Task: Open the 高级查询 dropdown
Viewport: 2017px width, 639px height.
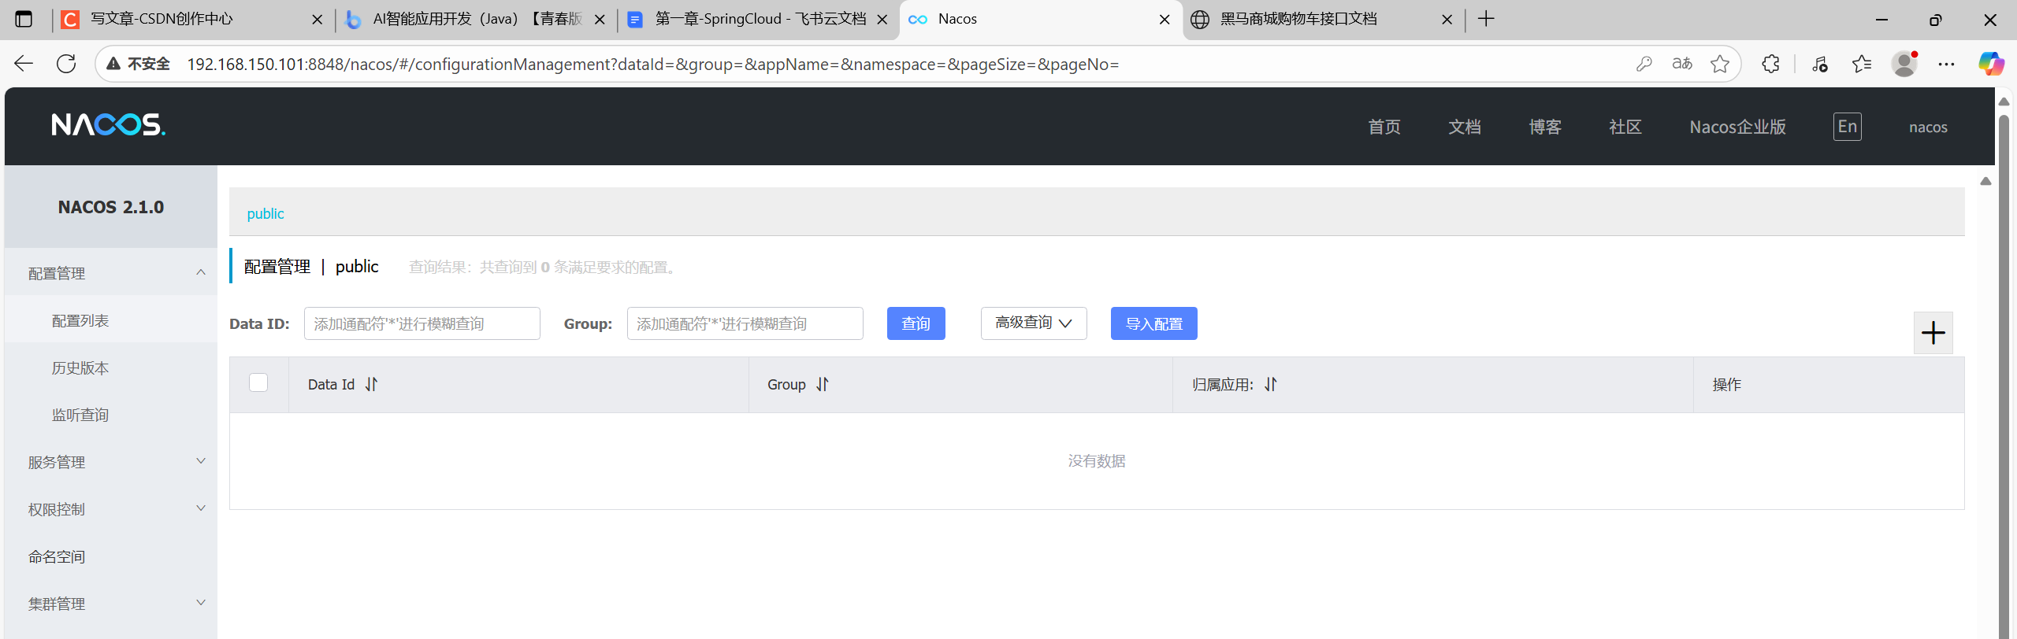Action: tap(1034, 323)
